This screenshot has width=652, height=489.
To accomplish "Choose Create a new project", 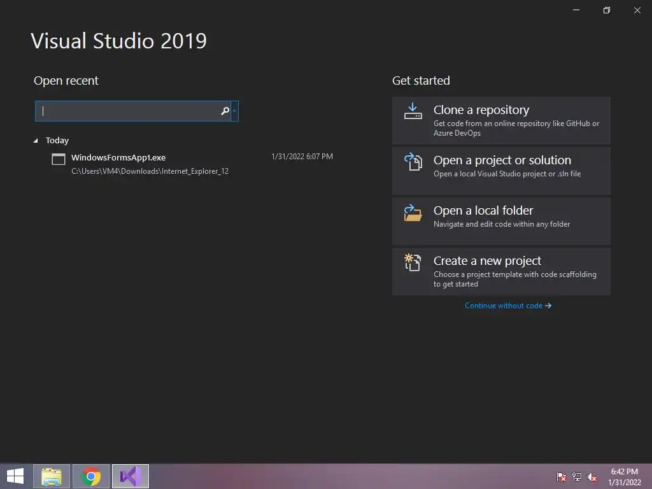I will coord(501,271).
